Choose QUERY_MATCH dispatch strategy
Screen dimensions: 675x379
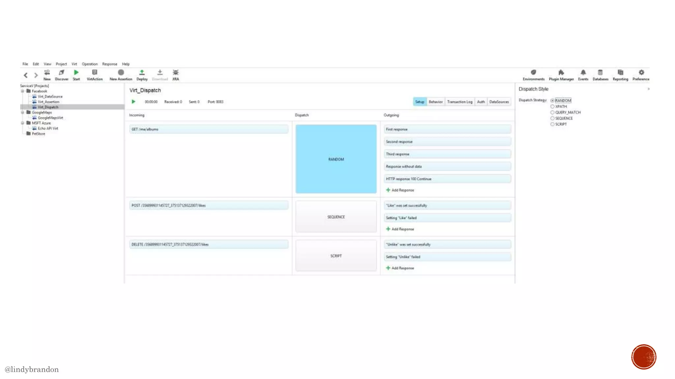(552, 113)
